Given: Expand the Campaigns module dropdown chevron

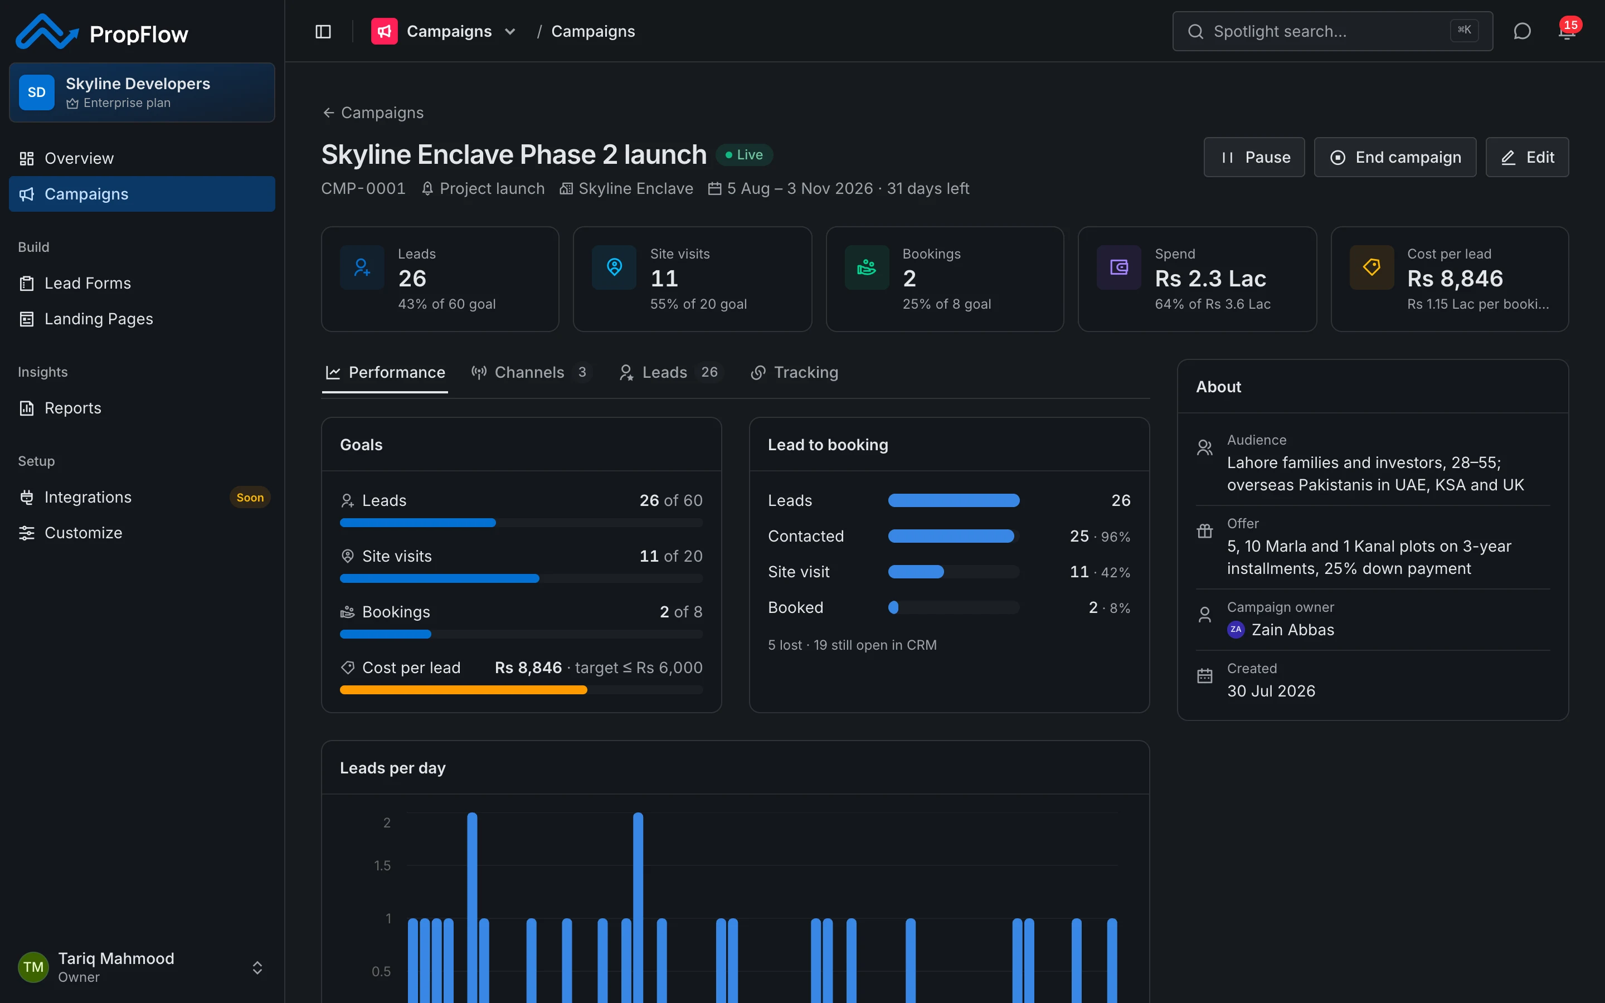Looking at the screenshot, I should click(510, 31).
